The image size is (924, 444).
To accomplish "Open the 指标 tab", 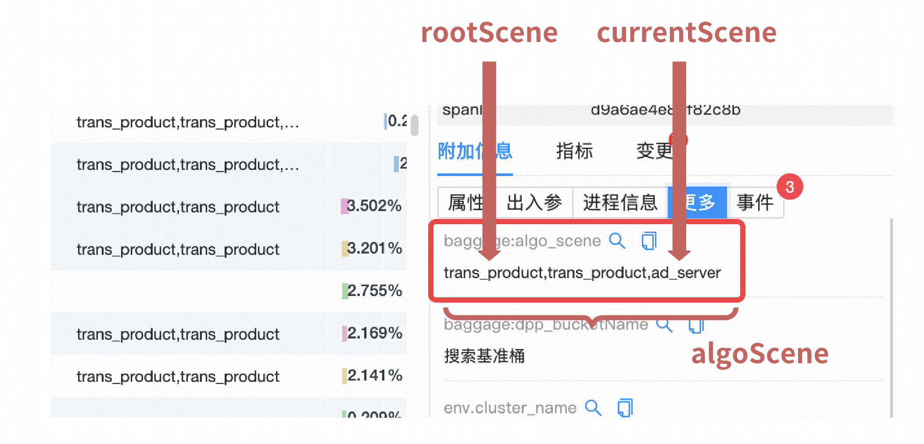I will pos(574,152).
